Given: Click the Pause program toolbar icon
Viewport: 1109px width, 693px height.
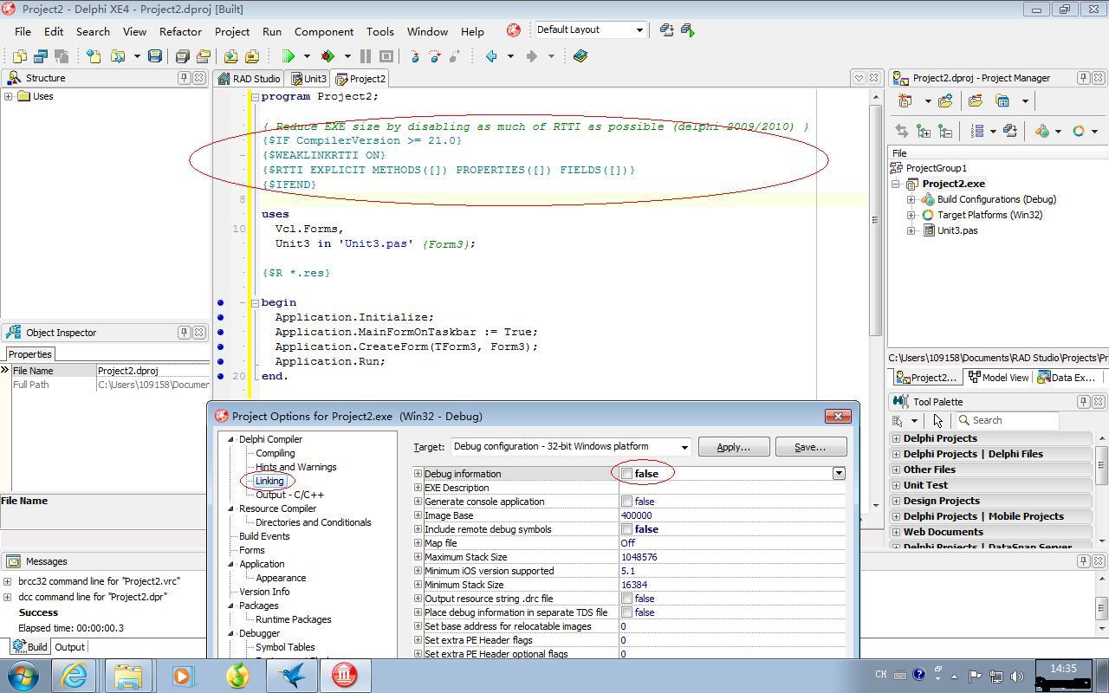Looking at the screenshot, I should tap(366, 56).
